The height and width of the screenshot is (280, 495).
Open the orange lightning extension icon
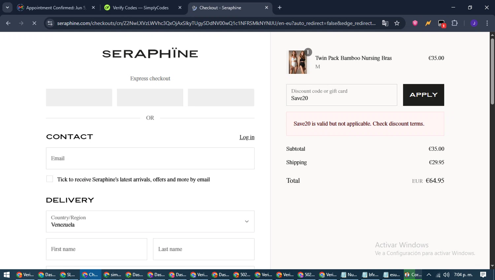[428, 23]
